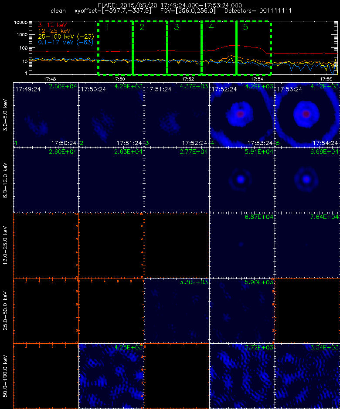Select the xyoffset=[-597.7,-337.5] text

pos(113,11)
